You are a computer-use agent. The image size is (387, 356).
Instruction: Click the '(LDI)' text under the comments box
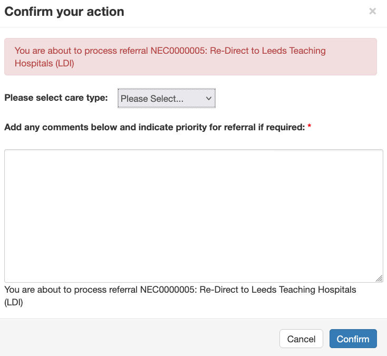14,303
